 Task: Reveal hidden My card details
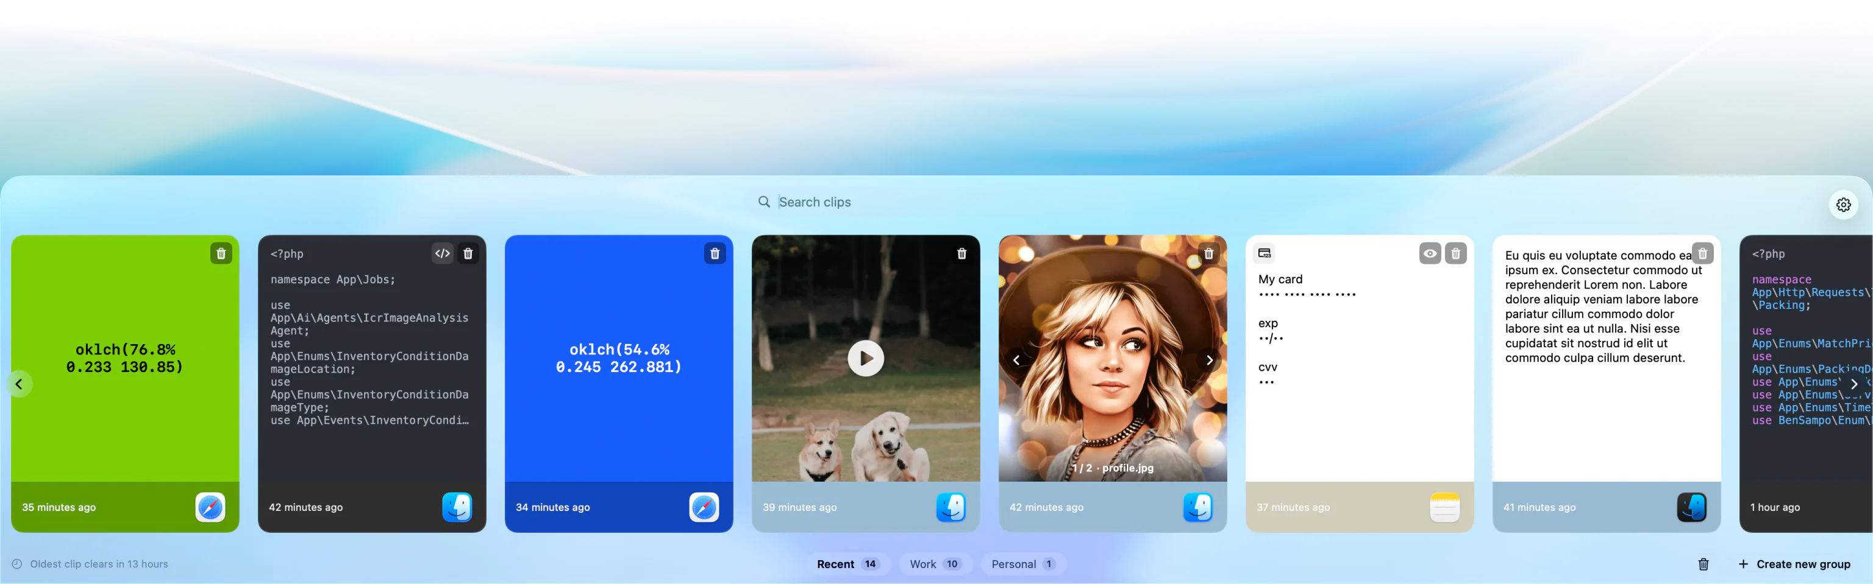tap(1430, 253)
